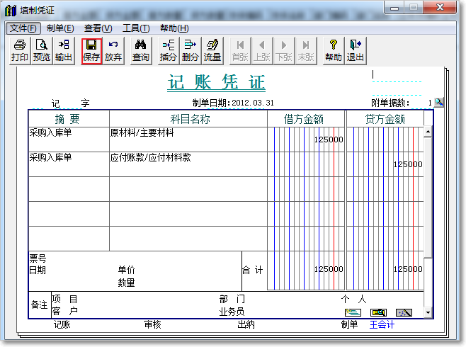This screenshot has width=466, height=347.
Task: Select second row 采购入库单 summary cell
Action: point(69,164)
